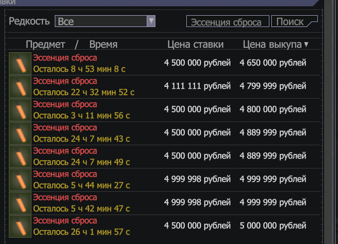Click the icon of the 4 650 000 ruble essence
This screenshot has width=338, height=244.
[20, 64]
